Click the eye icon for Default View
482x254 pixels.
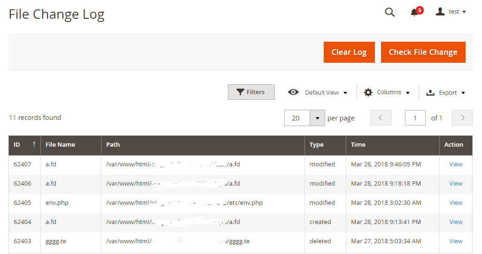coord(294,92)
